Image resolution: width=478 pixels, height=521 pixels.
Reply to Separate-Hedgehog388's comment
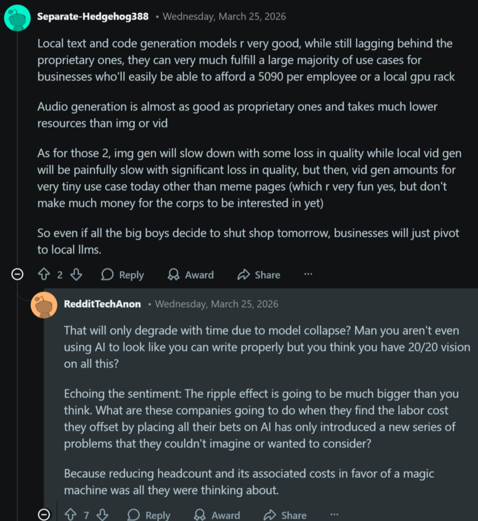point(123,275)
